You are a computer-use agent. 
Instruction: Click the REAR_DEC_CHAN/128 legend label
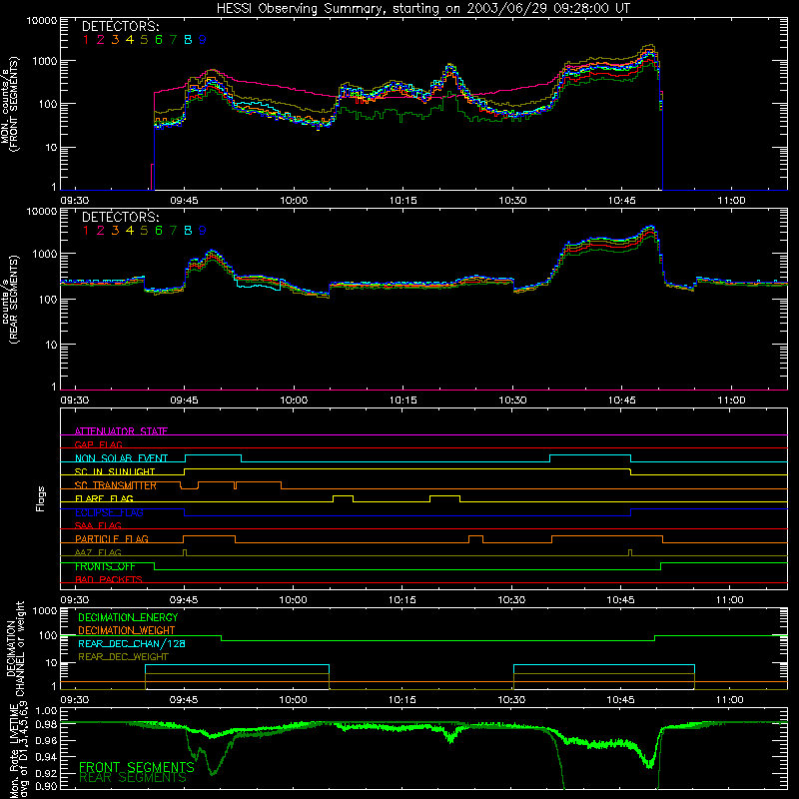pos(132,643)
